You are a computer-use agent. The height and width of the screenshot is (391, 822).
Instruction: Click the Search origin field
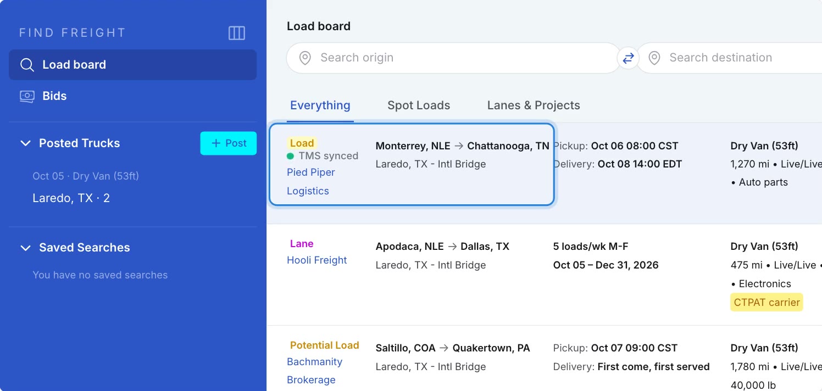click(454, 58)
